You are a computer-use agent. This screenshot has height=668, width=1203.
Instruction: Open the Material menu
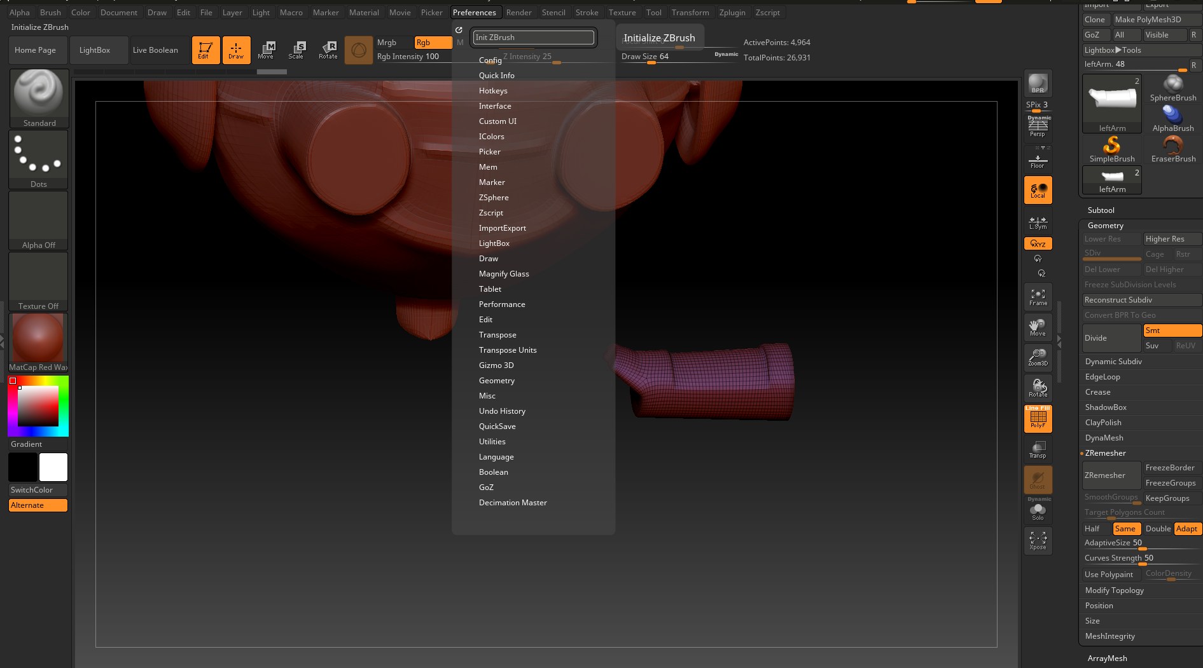(x=364, y=13)
